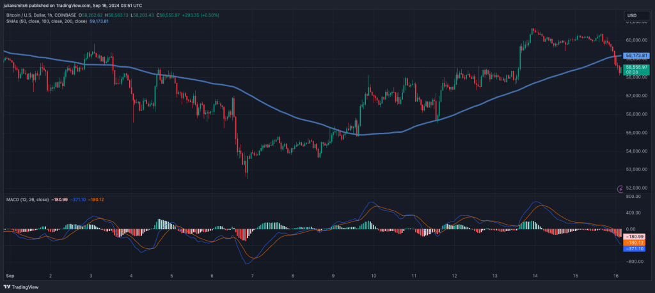Click the purple lightning event icon
This screenshot has height=293, width=655.
(619, 189)
